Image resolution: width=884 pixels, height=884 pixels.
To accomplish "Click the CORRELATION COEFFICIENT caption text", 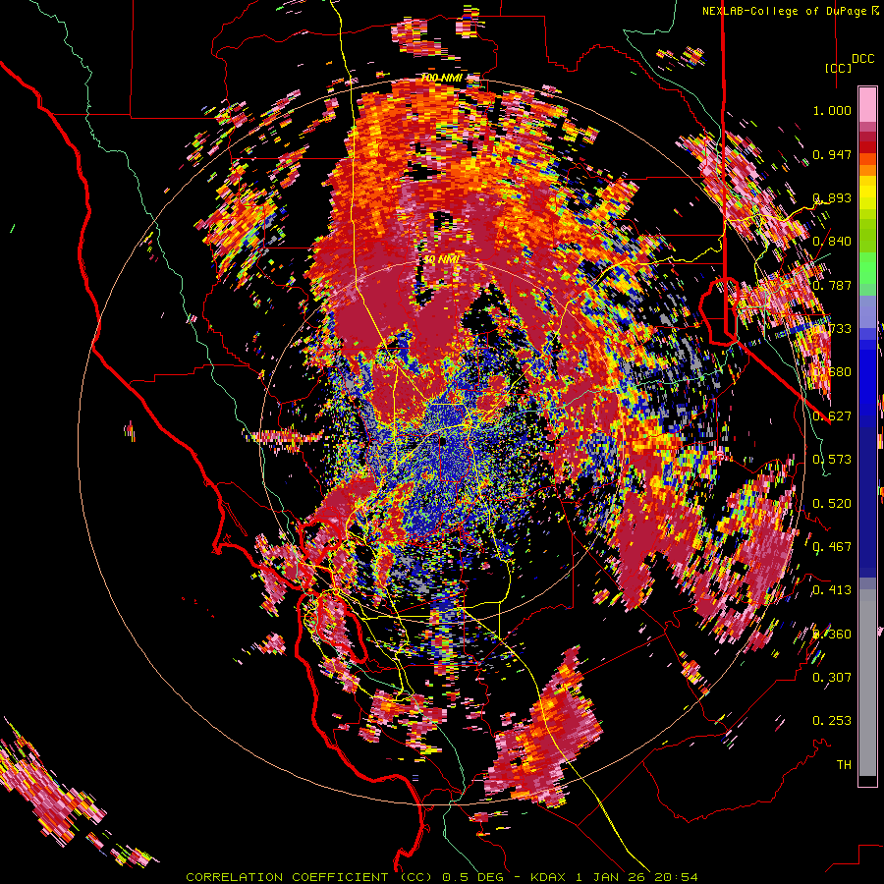I will 287,877.
